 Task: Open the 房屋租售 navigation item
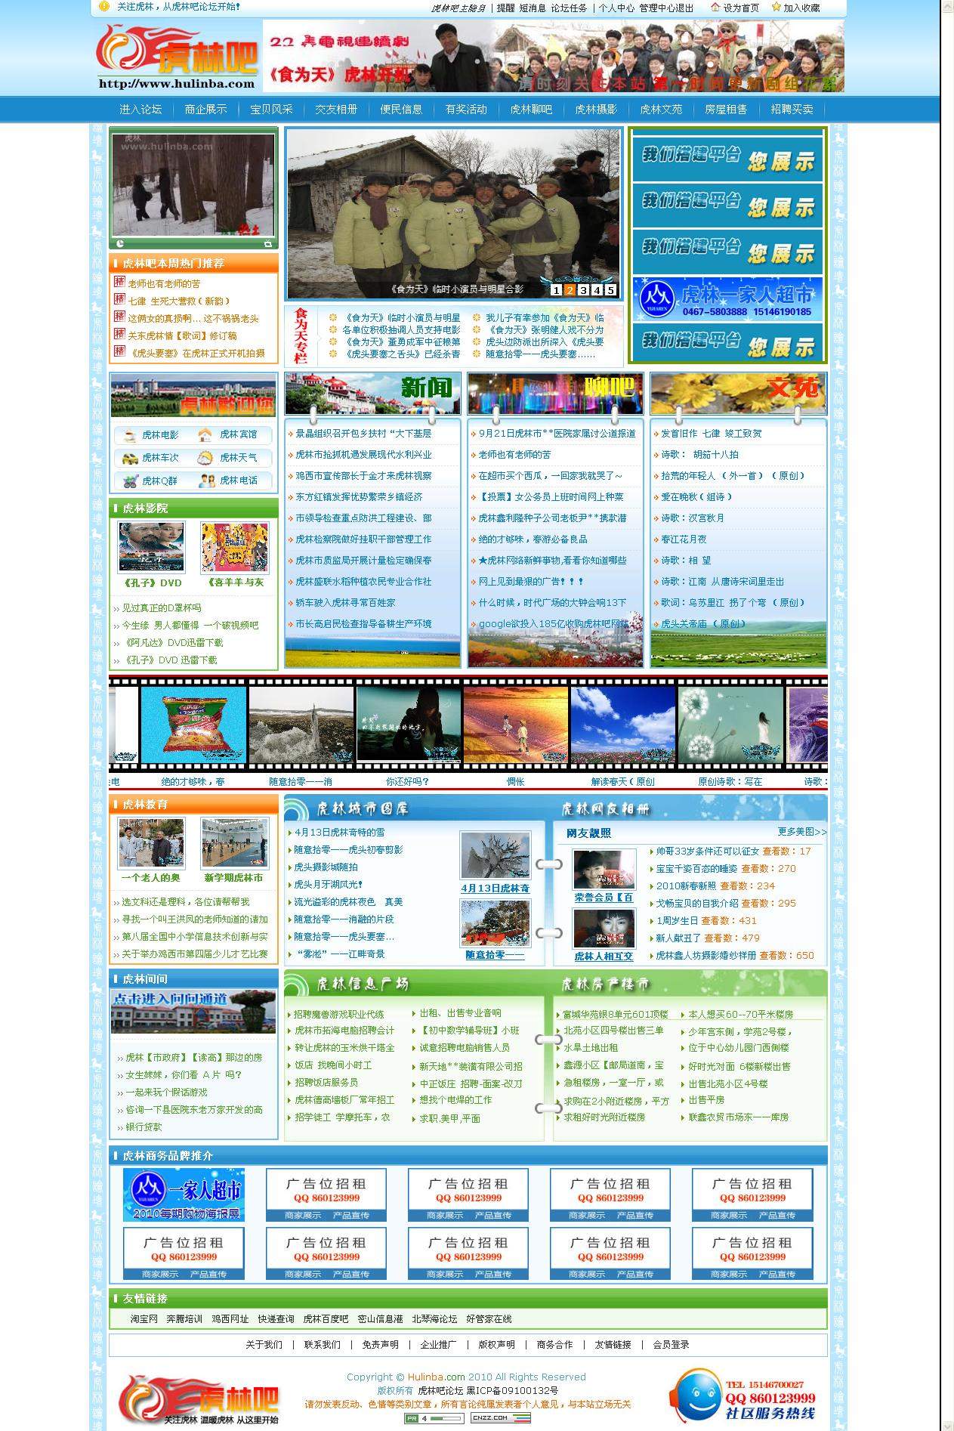point(726,110)
